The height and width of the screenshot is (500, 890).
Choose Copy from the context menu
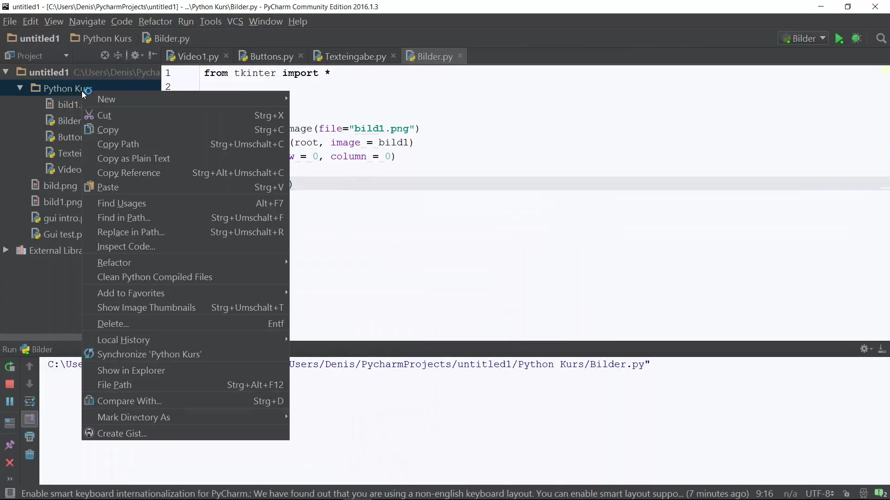click(185, 130)
